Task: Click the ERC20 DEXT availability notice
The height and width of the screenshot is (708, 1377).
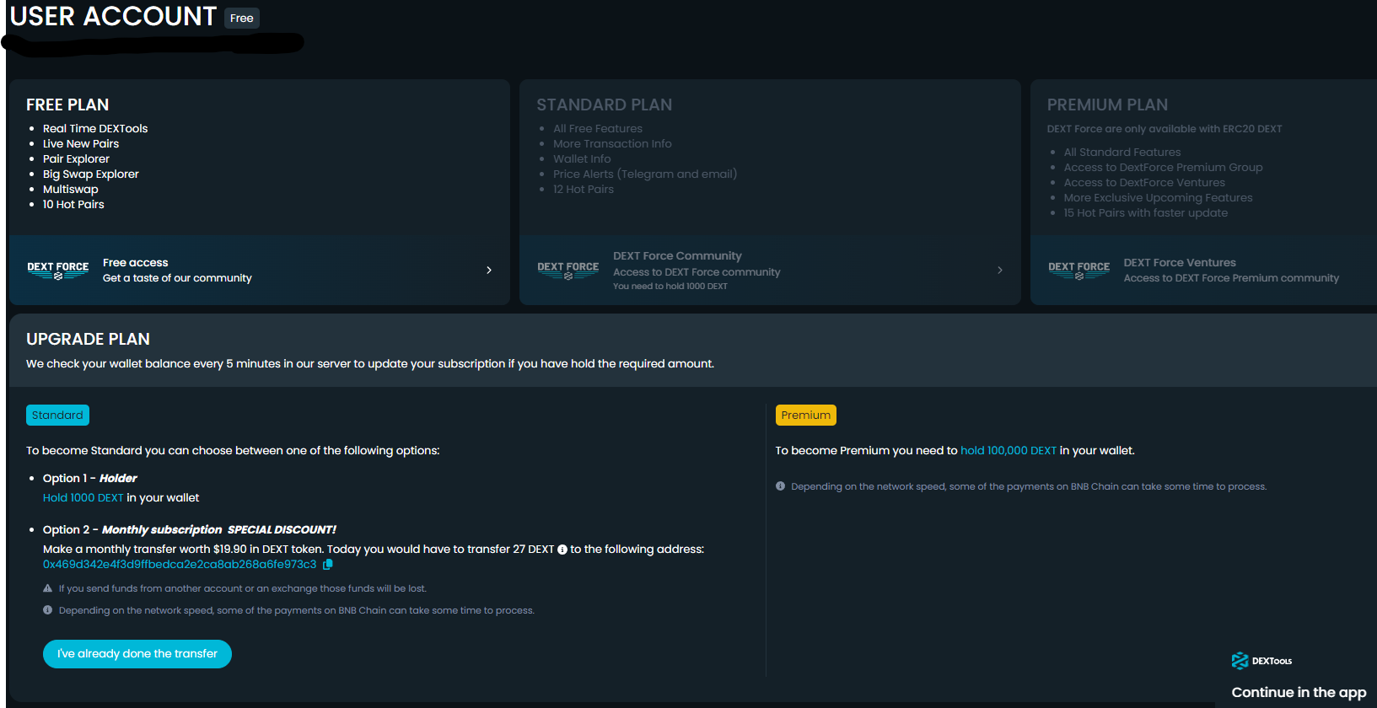Action: pyautogui.click(x=1165, y=129)
